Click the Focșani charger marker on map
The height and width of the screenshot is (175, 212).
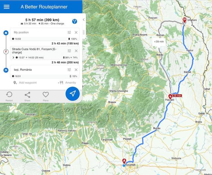(170, 97)
